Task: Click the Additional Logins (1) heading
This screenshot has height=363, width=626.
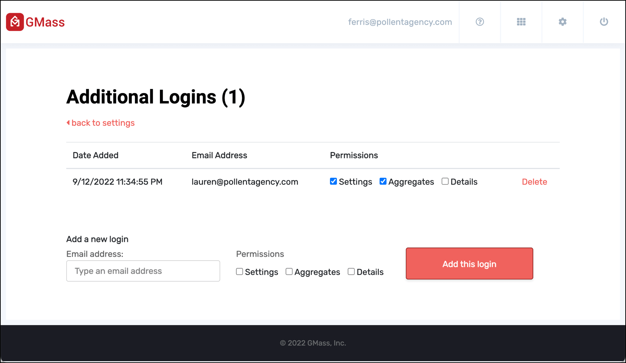Action: (156, 97)
